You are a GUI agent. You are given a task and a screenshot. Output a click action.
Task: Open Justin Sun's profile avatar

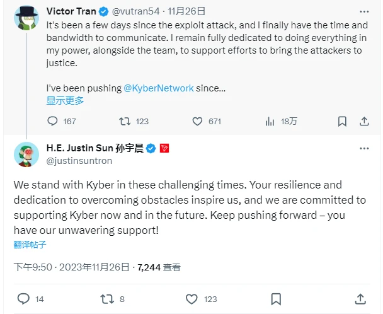(26, 154)
